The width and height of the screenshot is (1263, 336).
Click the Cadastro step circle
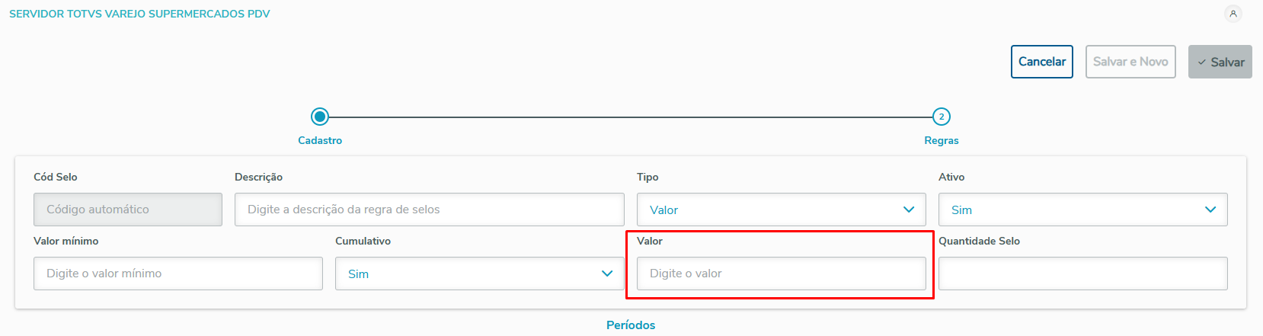[x=320, y=117]
